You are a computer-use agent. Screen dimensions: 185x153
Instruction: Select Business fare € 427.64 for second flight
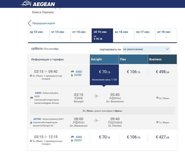click(162, 137)
